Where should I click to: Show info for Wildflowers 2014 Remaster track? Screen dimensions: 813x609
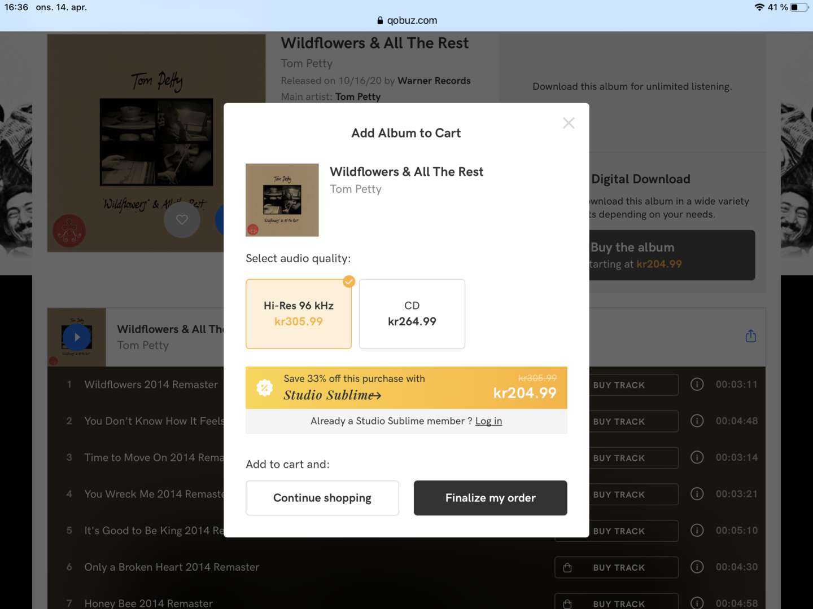pos(697,385)
